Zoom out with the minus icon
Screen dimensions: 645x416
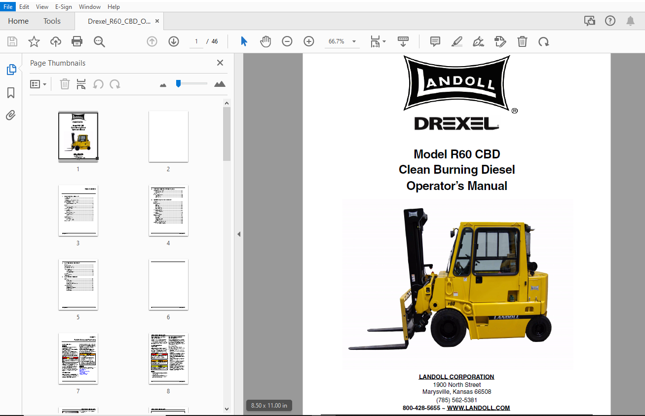tap(287, 41)
